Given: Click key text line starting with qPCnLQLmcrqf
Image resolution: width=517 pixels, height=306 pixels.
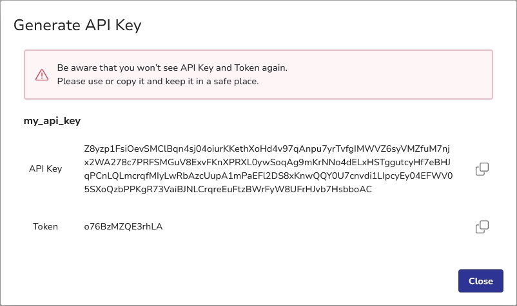Looking at the screenshot, I should (x=258, y=175).
